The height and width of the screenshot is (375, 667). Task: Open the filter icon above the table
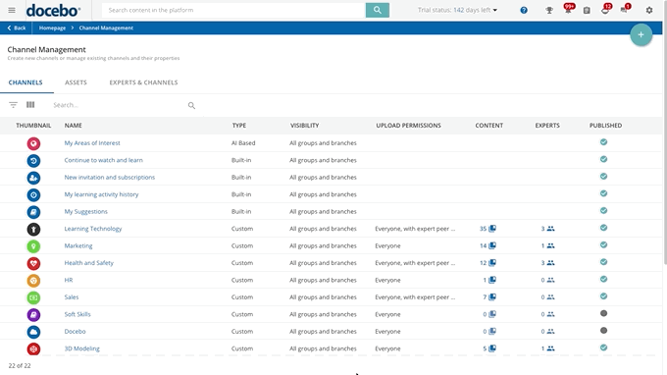click(x=13, y=105)
